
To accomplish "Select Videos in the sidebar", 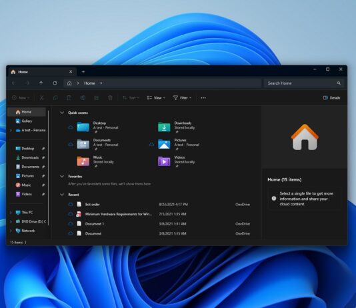I will tap(23, 194).
